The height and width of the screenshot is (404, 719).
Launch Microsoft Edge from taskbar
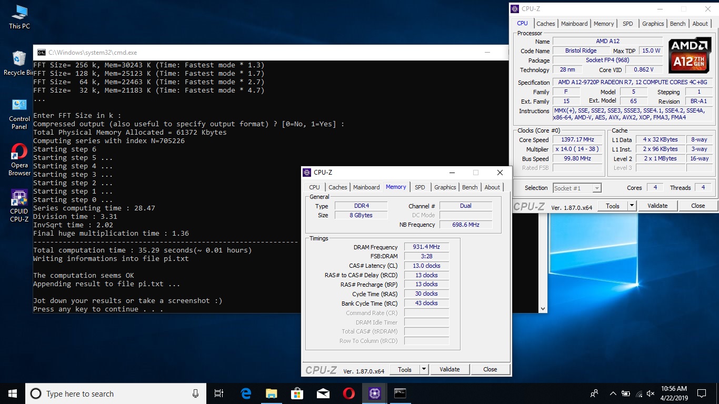(x=246, y=393)
